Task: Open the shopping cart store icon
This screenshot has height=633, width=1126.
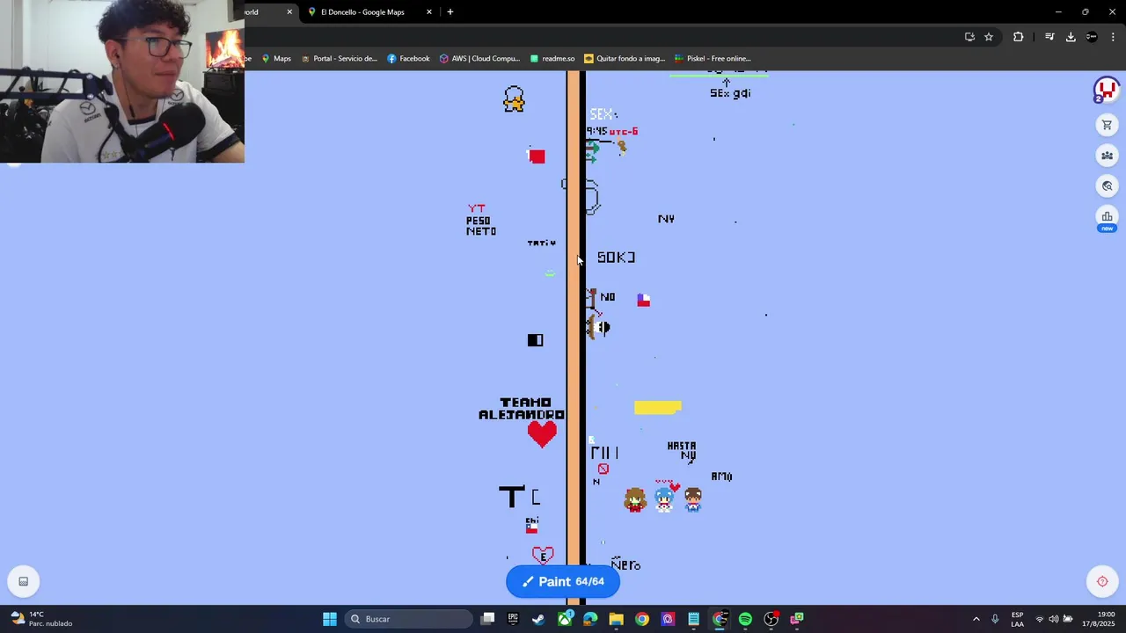Action: click(1107, 126)
